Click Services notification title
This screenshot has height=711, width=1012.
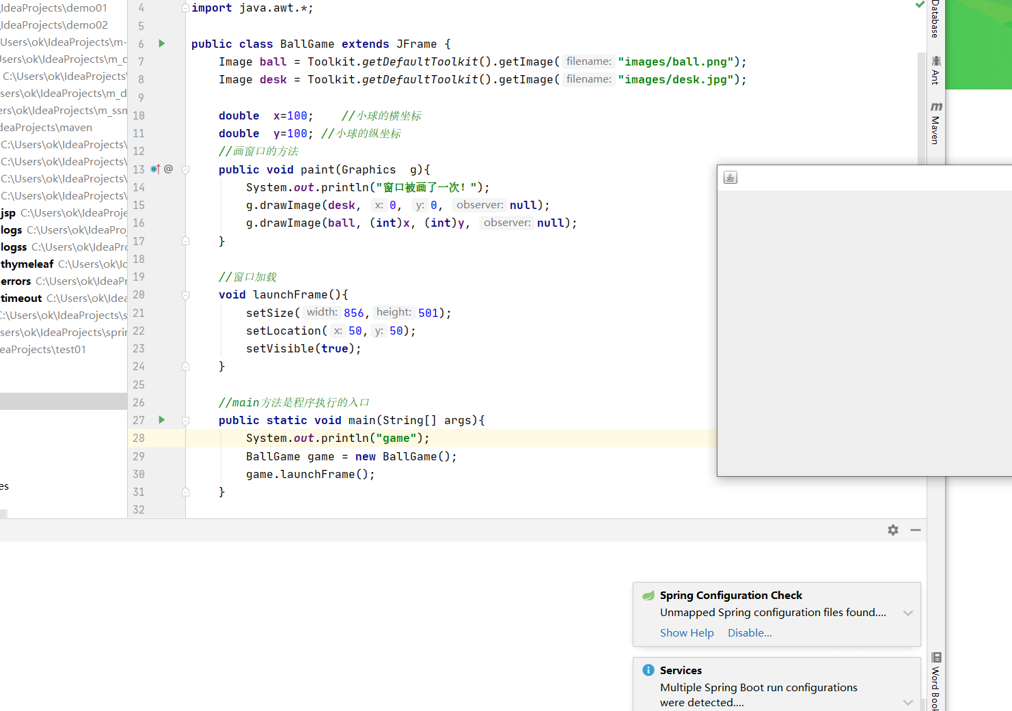(x=681, y=671)
